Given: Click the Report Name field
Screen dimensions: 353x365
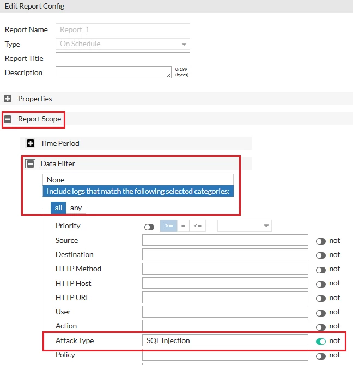Looking at the screenshot, I should point(123,29).
